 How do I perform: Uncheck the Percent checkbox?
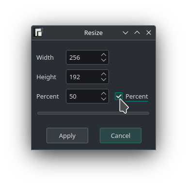119,96
